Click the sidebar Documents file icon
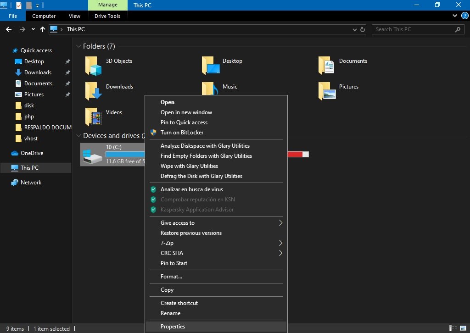This screenshot has width=470, height=333. [18, 83]
